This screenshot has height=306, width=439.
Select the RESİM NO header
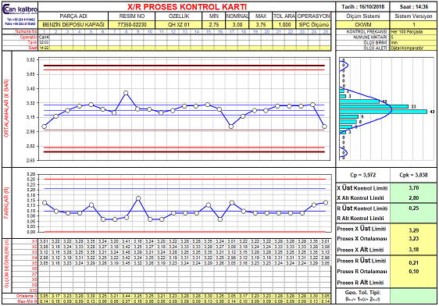point(131,16)
